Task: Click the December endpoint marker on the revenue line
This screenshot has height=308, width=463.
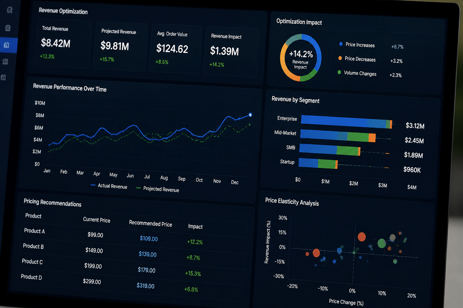Action: pos(250,115)
